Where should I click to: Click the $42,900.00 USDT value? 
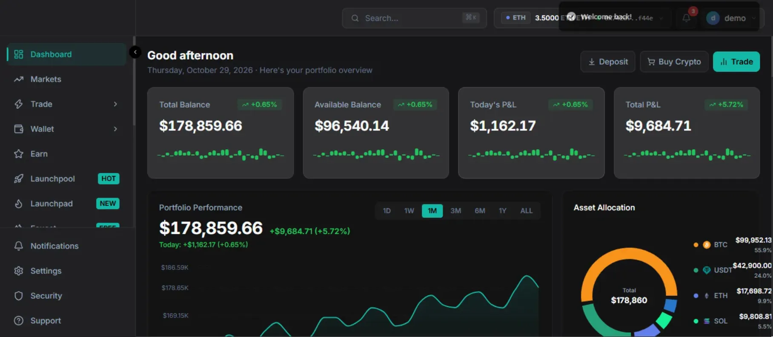tap(752, 266)
